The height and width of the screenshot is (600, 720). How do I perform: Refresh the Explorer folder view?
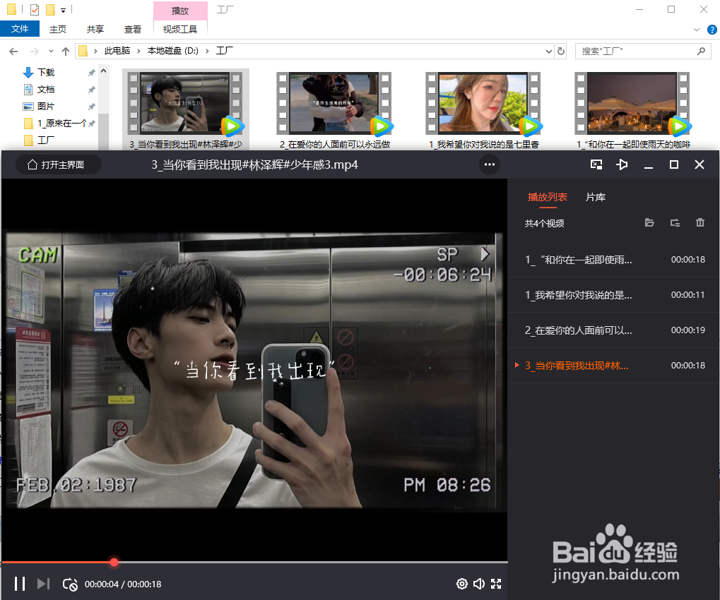tap(560, 51)
